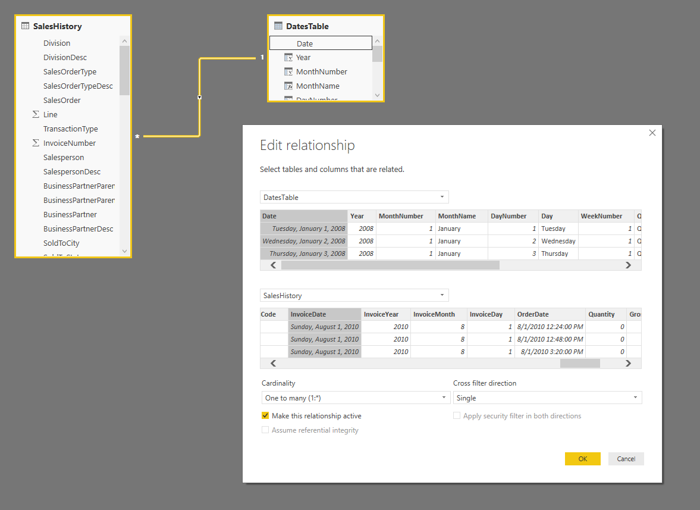
Task: Select the InvoiceDay column header
Action: 491,314
